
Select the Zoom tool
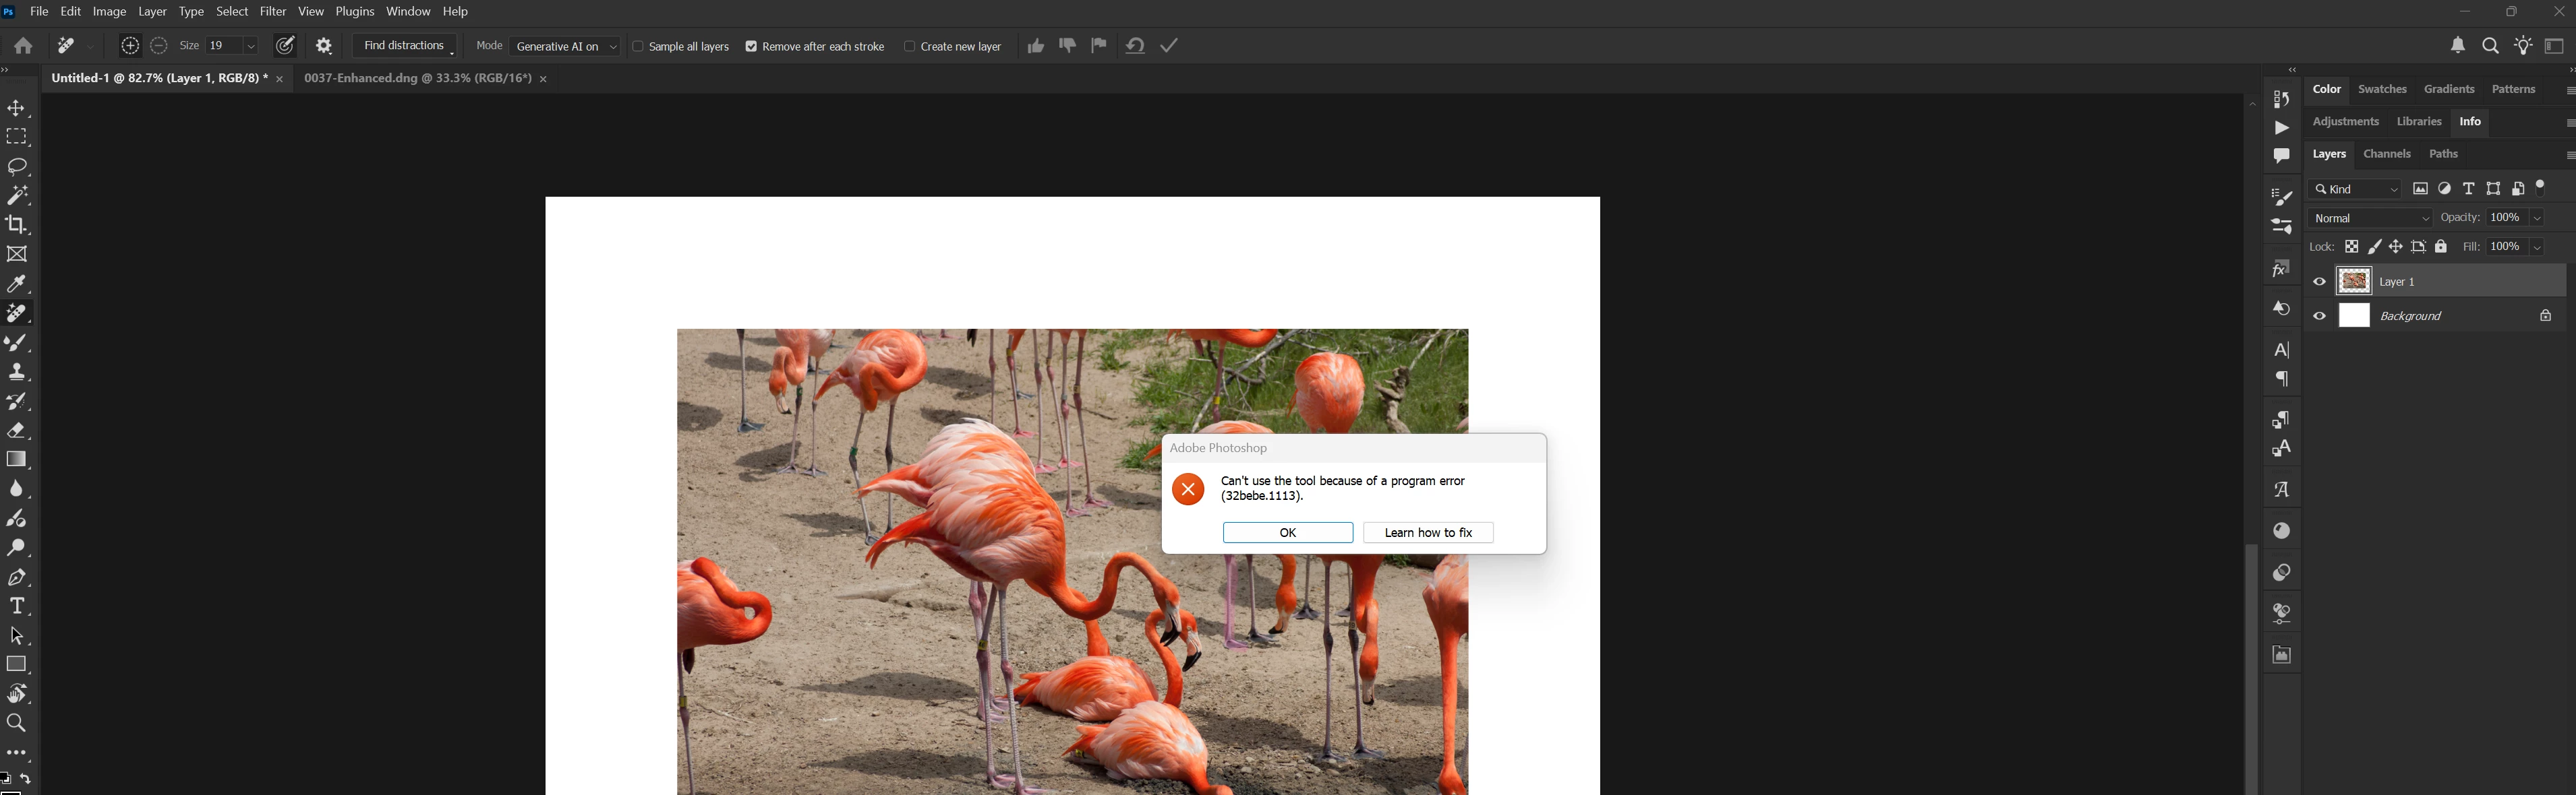tap(17, 722)
